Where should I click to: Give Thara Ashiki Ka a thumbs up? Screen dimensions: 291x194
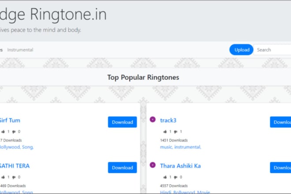(165, 177)
